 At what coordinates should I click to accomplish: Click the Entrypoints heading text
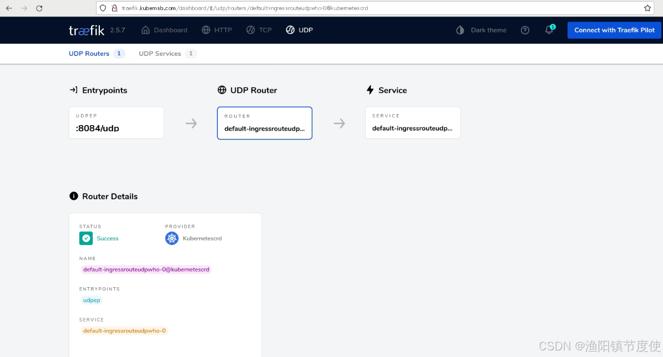pyautogui.click(x=104, y=90)
